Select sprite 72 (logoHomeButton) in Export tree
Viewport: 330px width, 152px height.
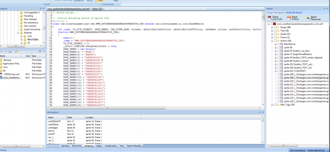coord(297,54)
